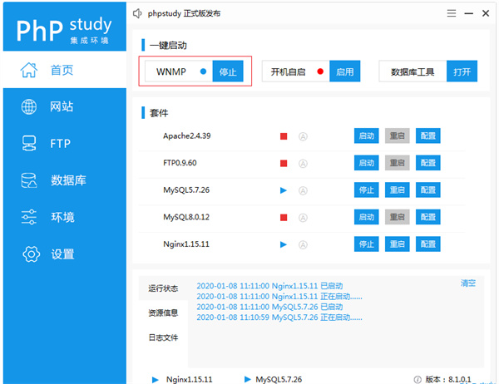Restart Apache2.4.39 service
The image size is (499, 384).
tap(398, 135)
